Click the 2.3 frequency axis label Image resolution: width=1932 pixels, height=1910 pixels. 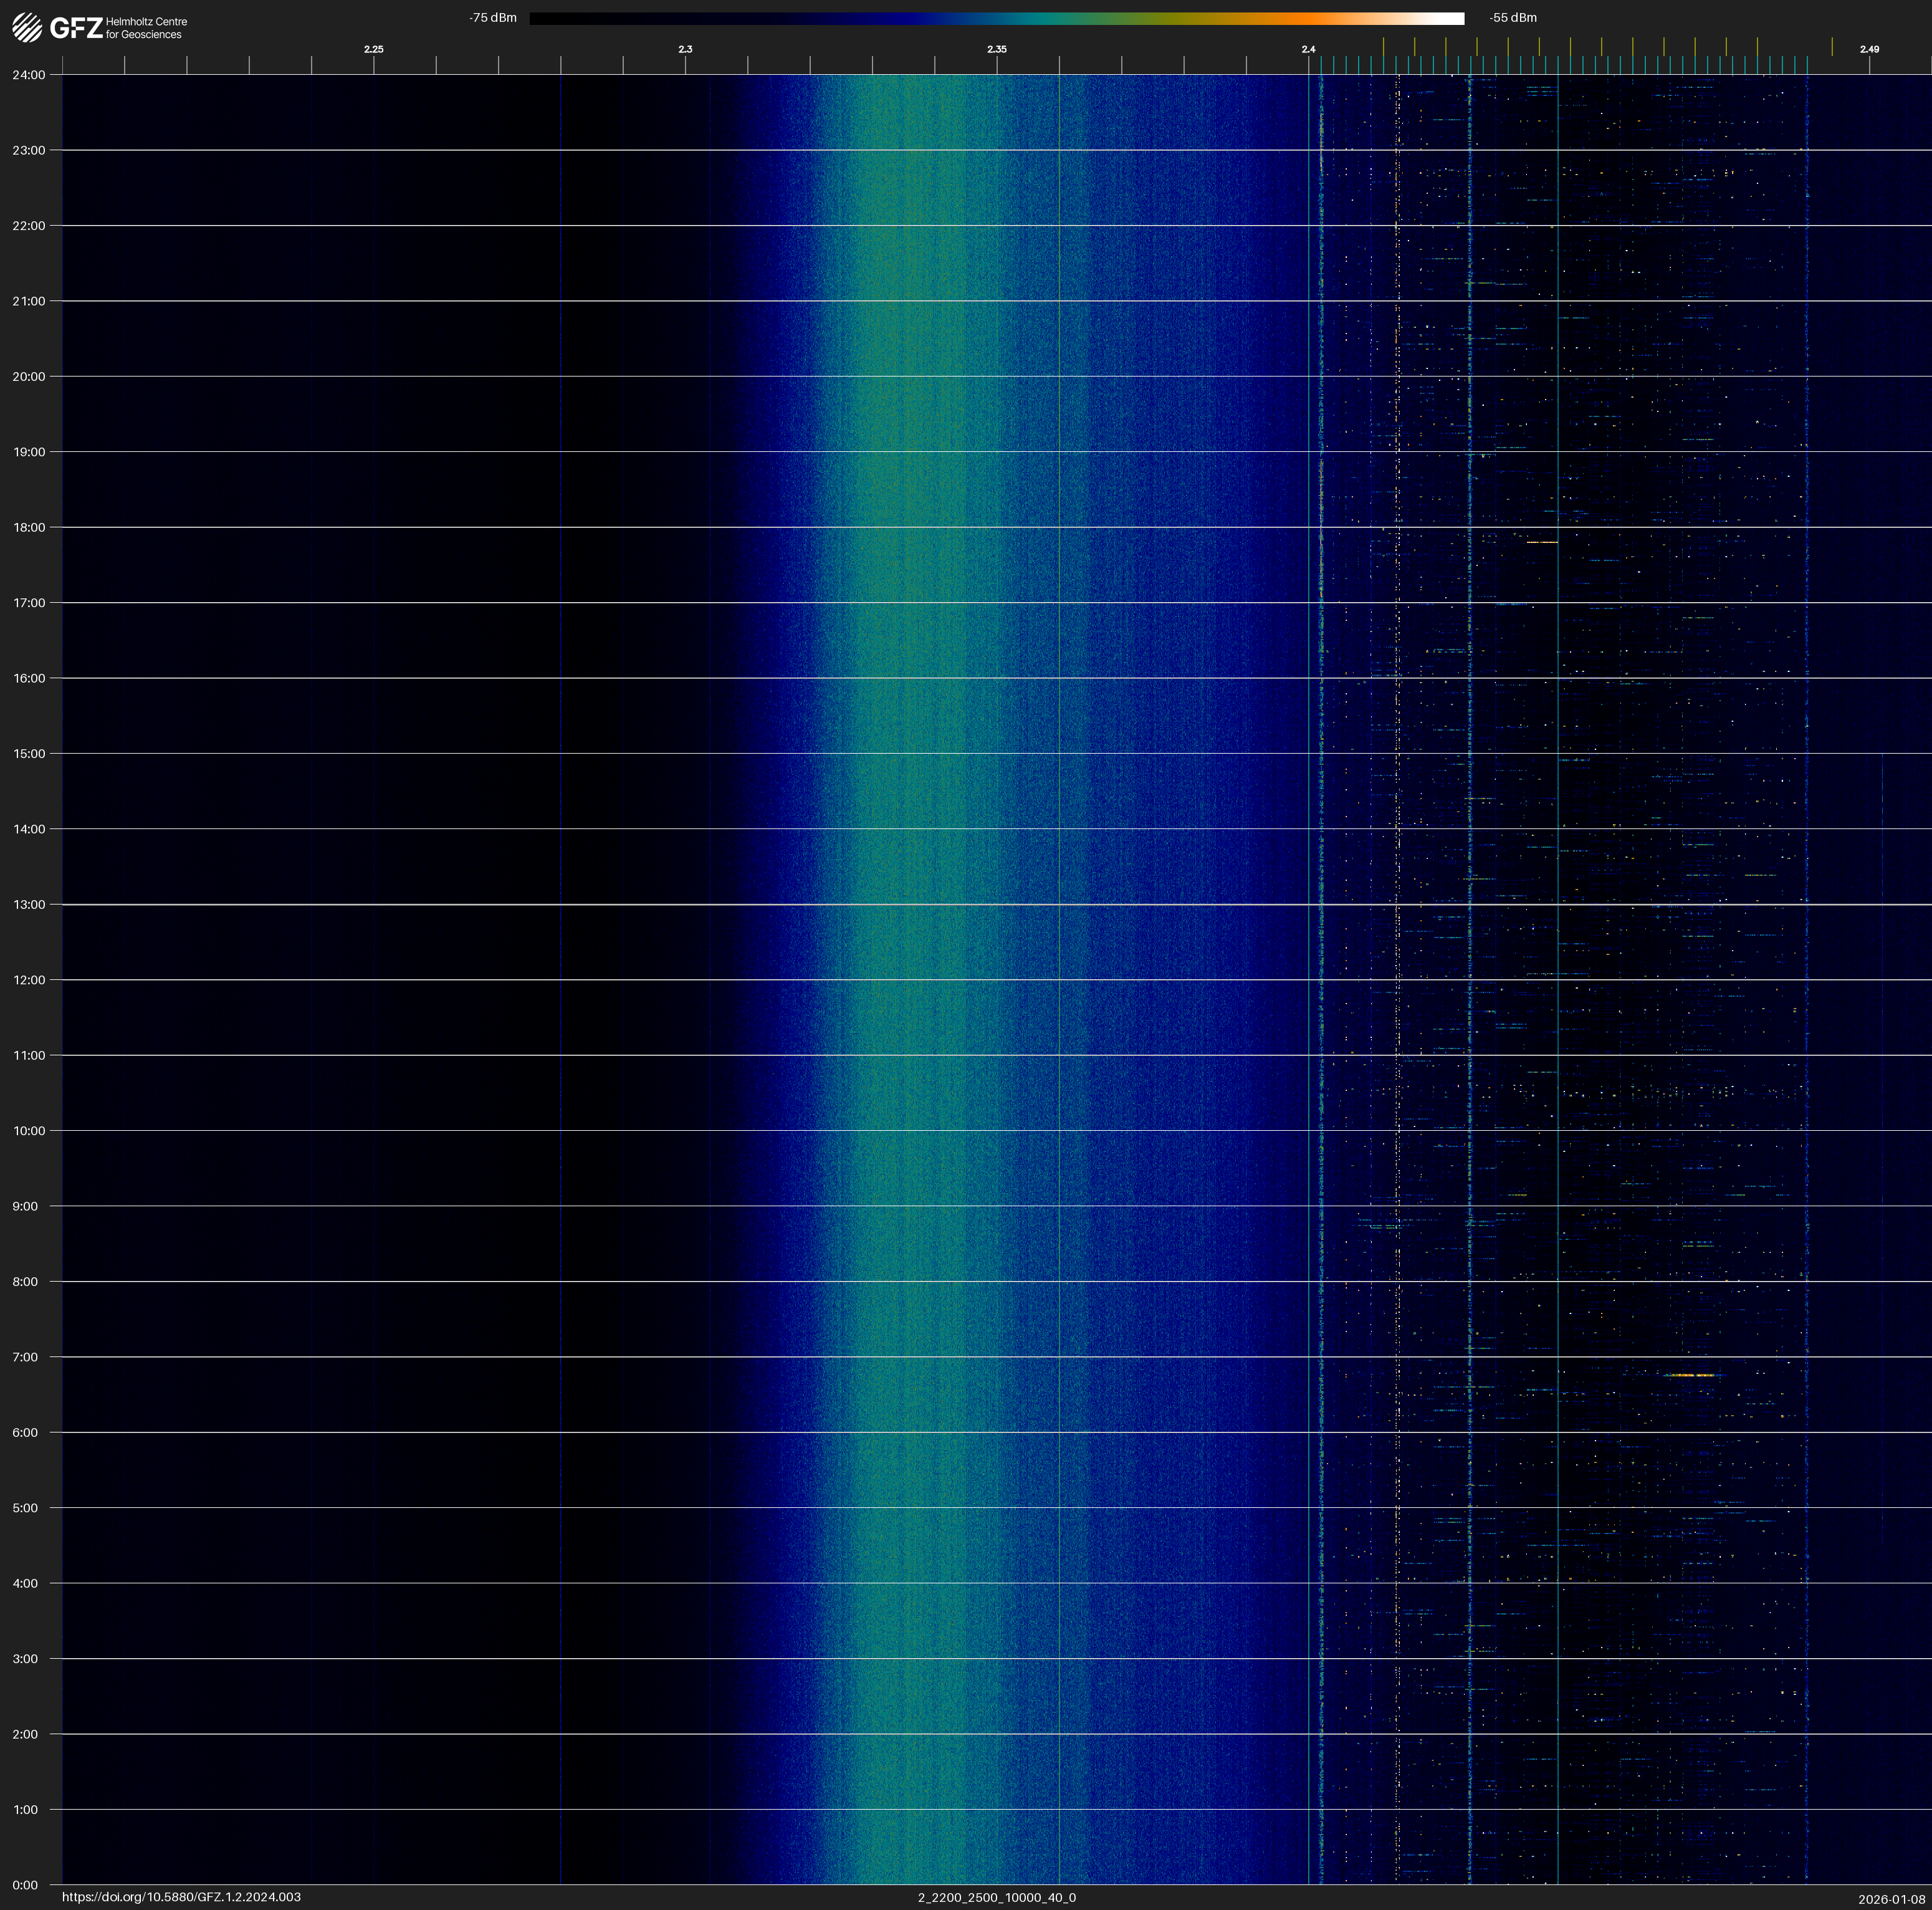click(x=685, y=49)
